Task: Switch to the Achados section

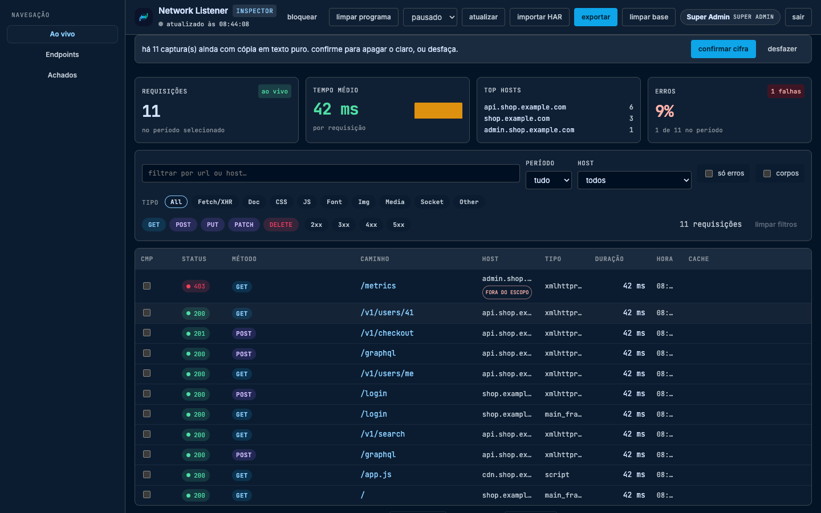Action: tap(62, 75)
